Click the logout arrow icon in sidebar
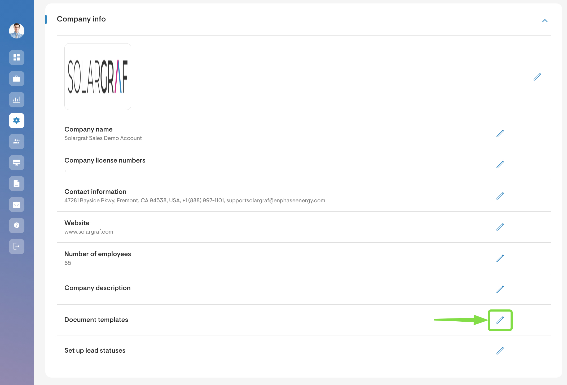 [17, 246]
